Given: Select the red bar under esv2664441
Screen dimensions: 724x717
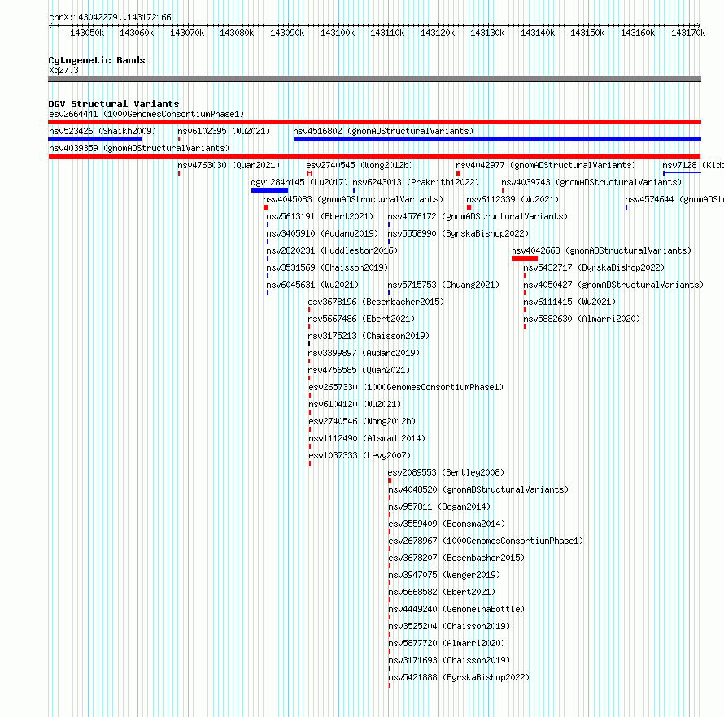Looking at the screenshot, I should [374, 122].
